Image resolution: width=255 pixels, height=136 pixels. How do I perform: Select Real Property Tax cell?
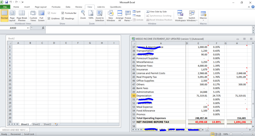tap(161, 77)
